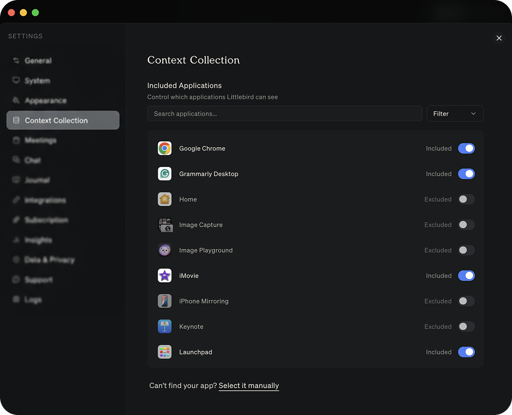
Task: Click the Launchpad app icon
Action: pyautogui.click(x=164, y=352)
